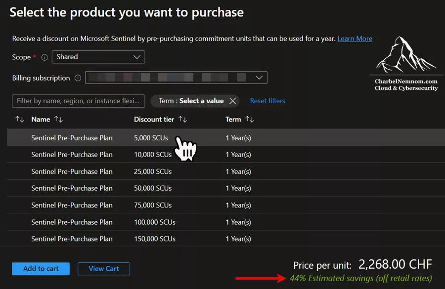The width and height of the screenshot is (445, 289).
Task: Select the 75,000 SCUs plan row
Action: (x=226, y=205)
